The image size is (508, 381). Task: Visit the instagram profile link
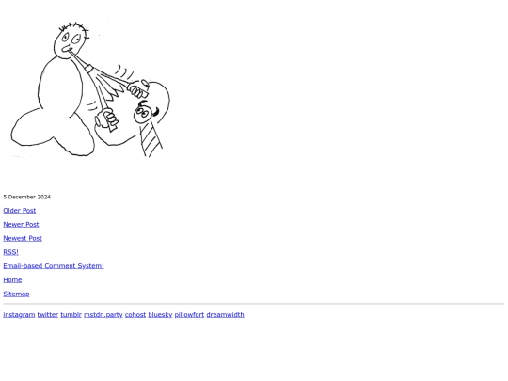(x=19, y=315)
